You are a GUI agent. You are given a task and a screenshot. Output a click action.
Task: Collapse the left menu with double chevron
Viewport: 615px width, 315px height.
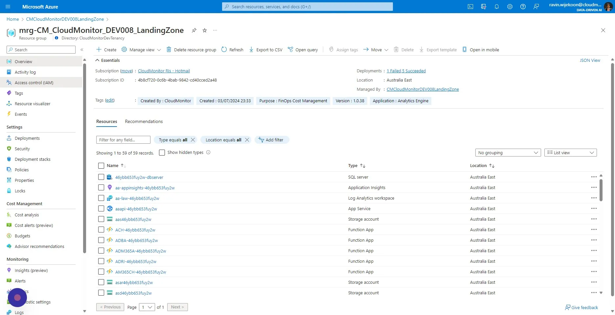[82, 50]
